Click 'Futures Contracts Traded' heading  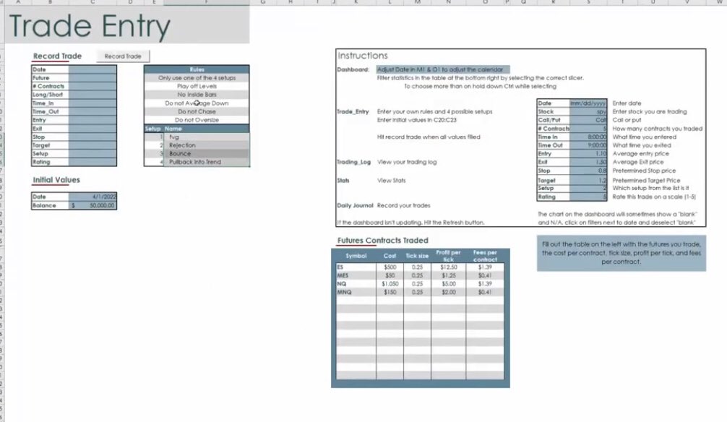point(382,240)
